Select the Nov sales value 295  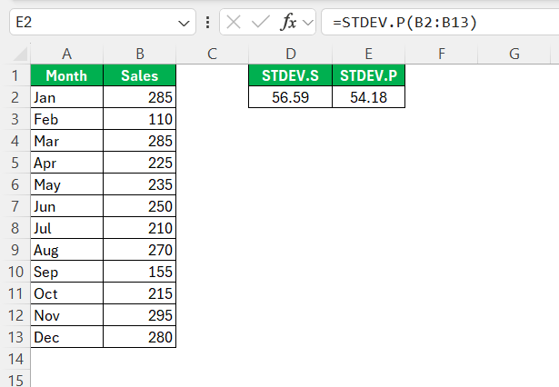[x=139, y=315]
